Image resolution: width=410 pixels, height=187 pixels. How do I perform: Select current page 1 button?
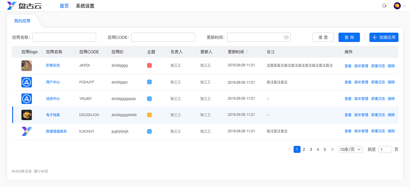[297, 150]
